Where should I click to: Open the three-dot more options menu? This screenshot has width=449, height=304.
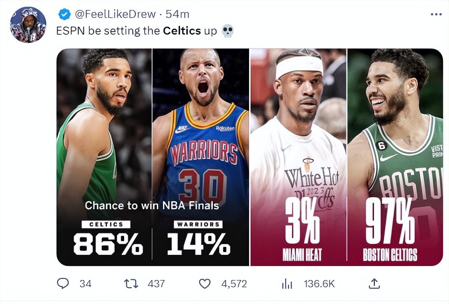point(436,14)
